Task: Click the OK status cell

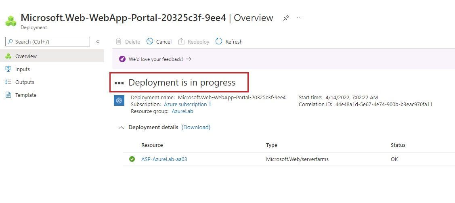Action: pos(394,159)
